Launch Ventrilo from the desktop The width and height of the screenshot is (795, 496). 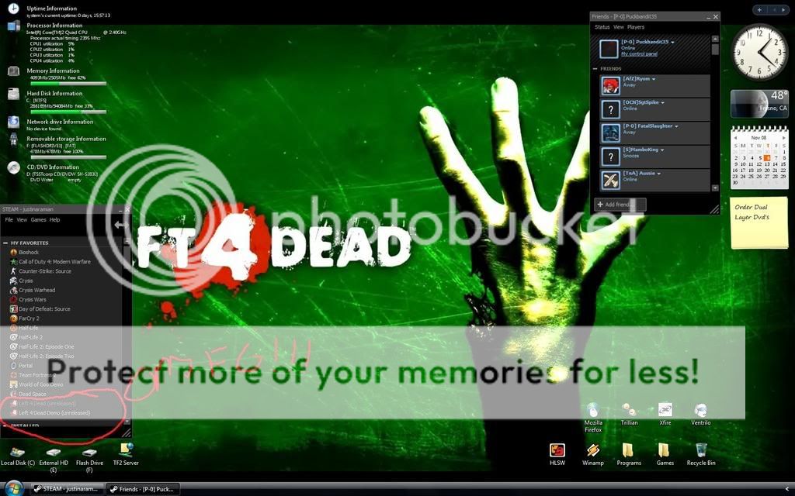(701, 414)
